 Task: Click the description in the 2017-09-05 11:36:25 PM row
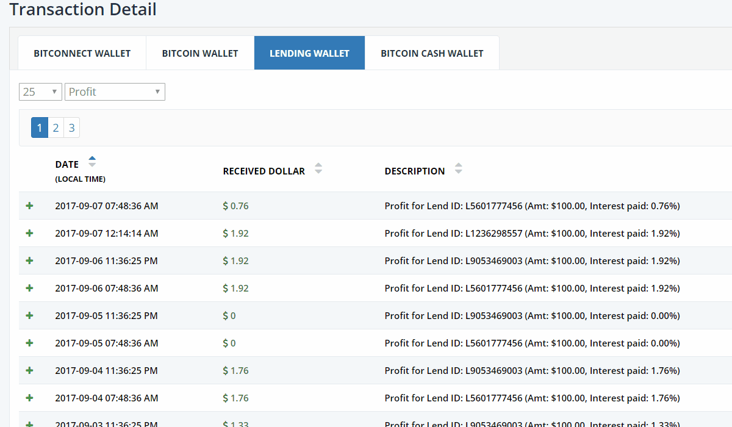coord(533,316)
